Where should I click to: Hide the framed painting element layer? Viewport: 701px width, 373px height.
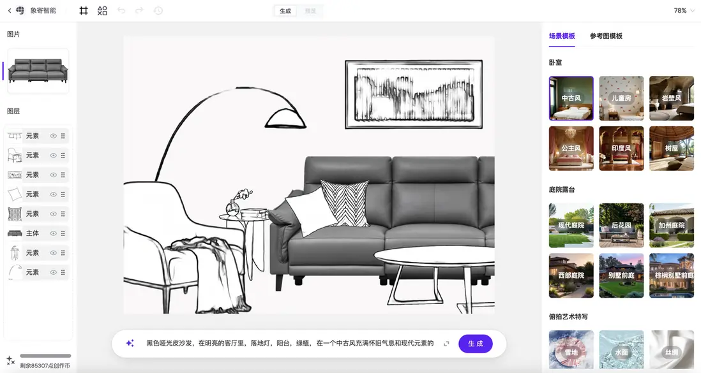coord(53,175)
